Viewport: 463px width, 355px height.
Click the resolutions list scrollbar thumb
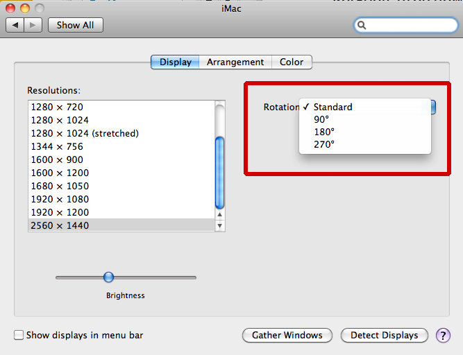click(219, 173)
